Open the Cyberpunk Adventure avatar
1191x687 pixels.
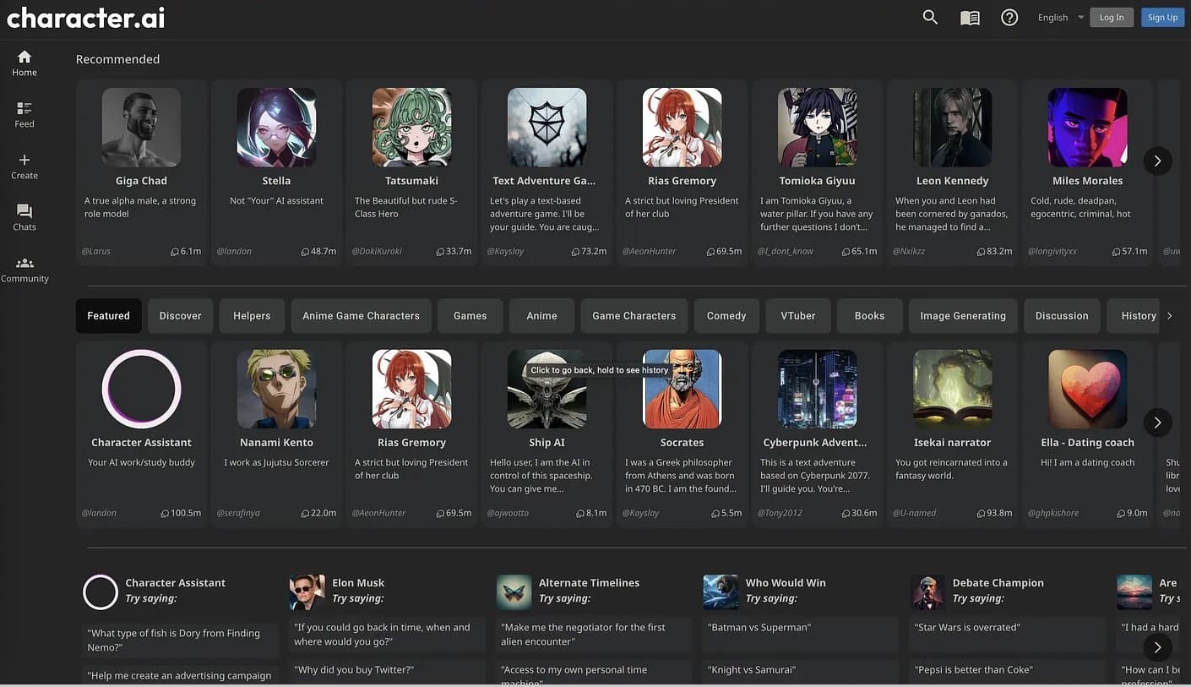817,389
